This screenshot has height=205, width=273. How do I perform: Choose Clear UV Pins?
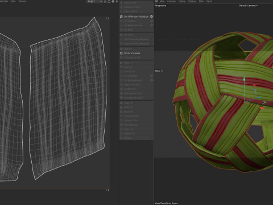click(x=136, y=11)
